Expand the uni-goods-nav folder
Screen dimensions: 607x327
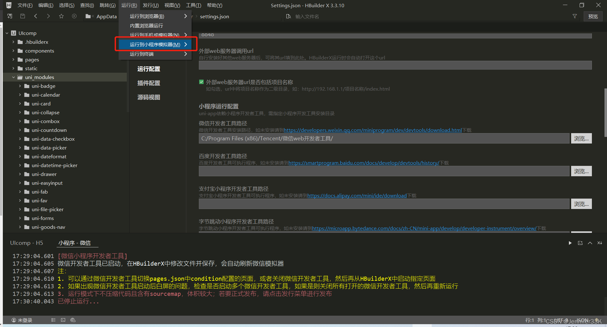tap(20, 227)
